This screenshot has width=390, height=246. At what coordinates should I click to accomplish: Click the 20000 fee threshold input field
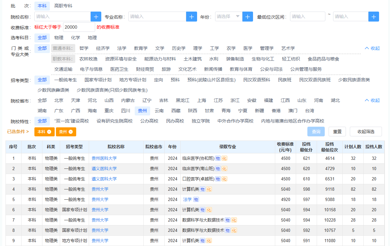pos(79,27)
